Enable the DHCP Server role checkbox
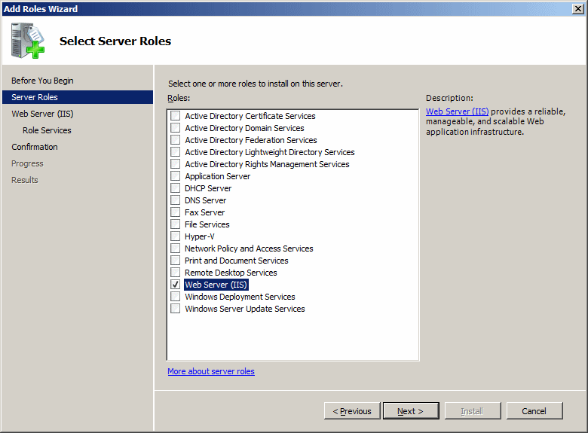Screen dimensions: 588x433 (x=176, y=188)
